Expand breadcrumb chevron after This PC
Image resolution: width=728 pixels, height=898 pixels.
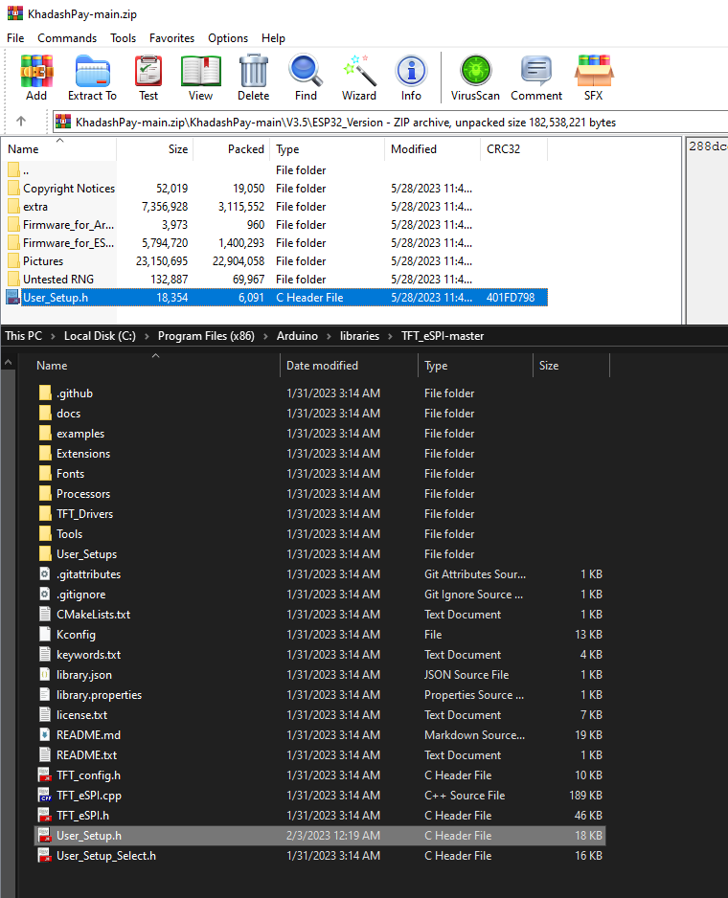[x=53, y=336]
